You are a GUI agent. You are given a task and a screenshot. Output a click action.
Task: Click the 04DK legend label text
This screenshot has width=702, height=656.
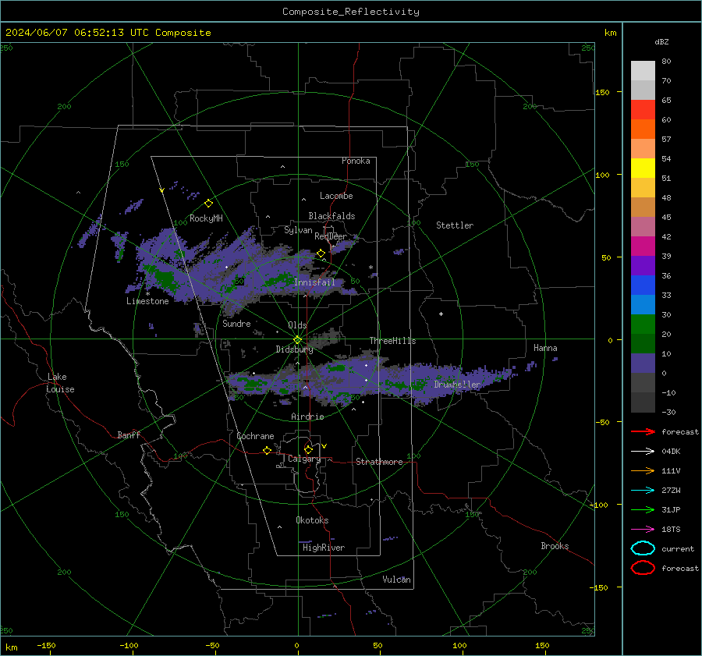[x=671, y=452]
